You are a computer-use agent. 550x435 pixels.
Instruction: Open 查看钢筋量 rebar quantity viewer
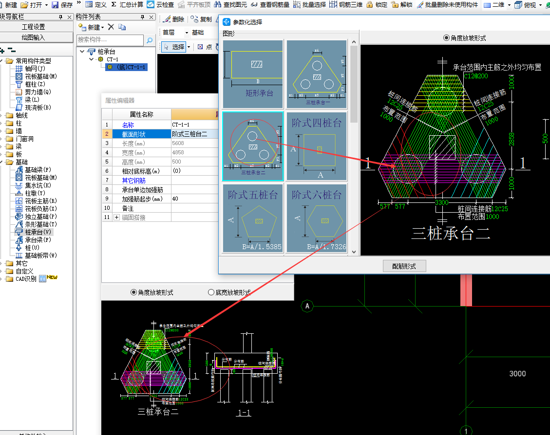point(270,4)
